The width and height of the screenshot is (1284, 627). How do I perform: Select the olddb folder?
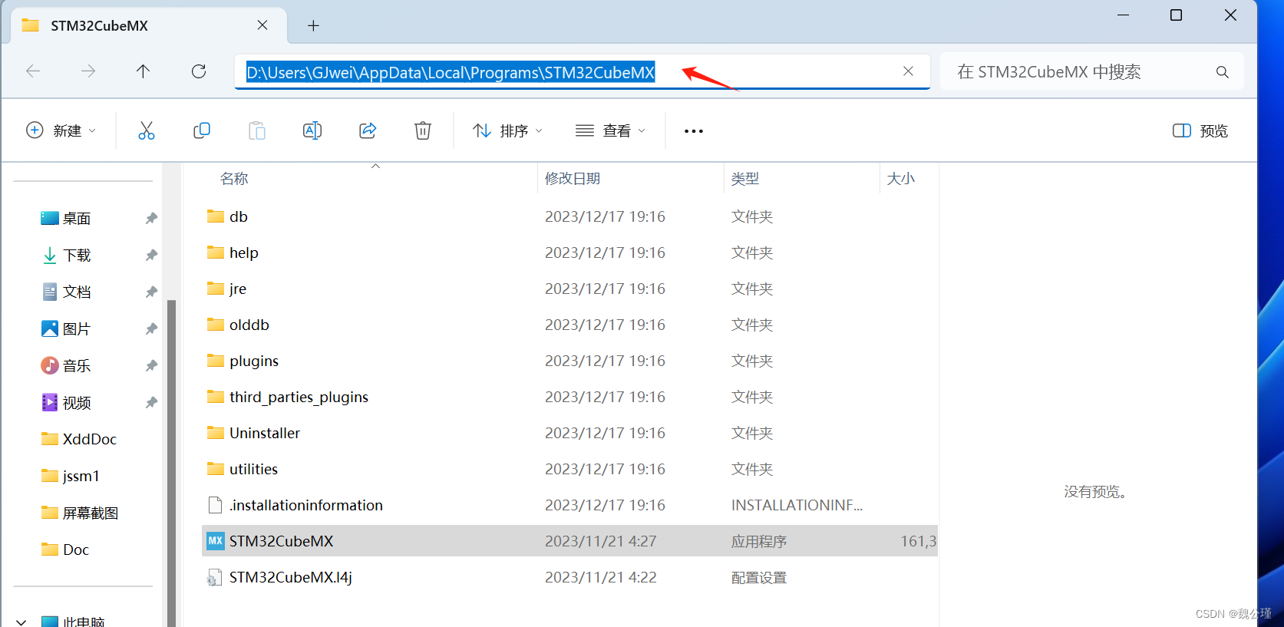coord(238,325)
